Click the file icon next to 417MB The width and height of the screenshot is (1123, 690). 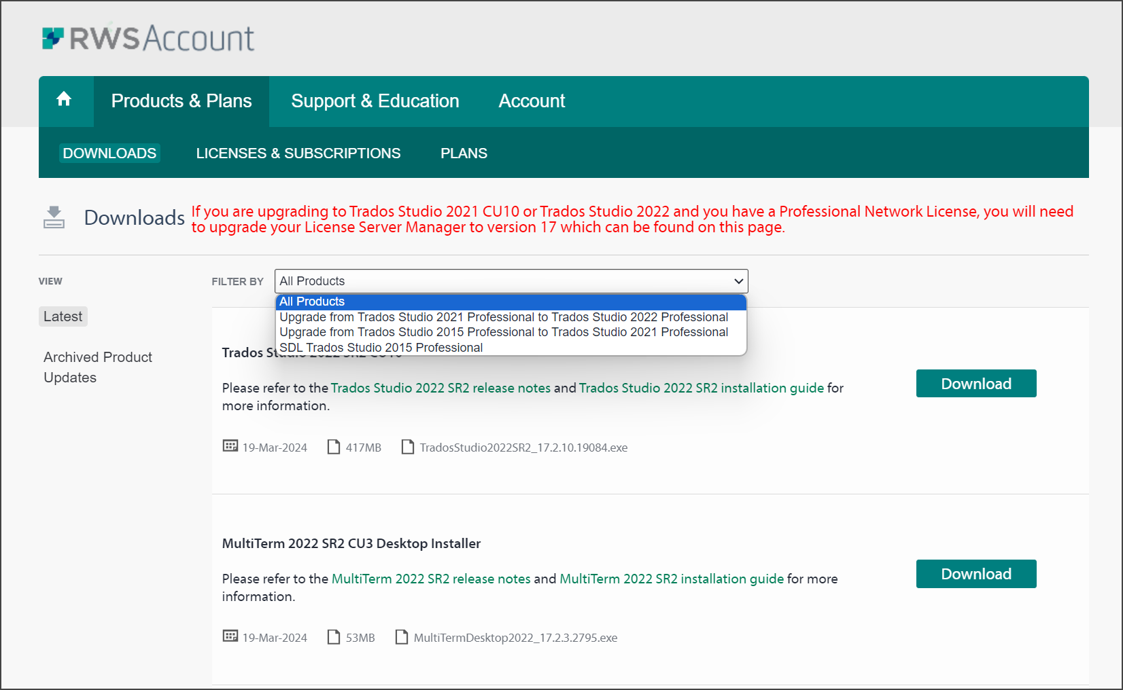coord(334,446)
